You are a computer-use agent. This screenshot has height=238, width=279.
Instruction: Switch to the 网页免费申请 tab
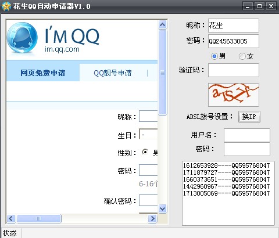[x=43, y=73]
